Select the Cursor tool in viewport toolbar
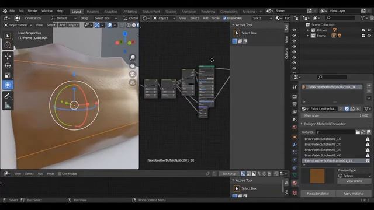Viewport: 374px width, 210px height. 8,45
